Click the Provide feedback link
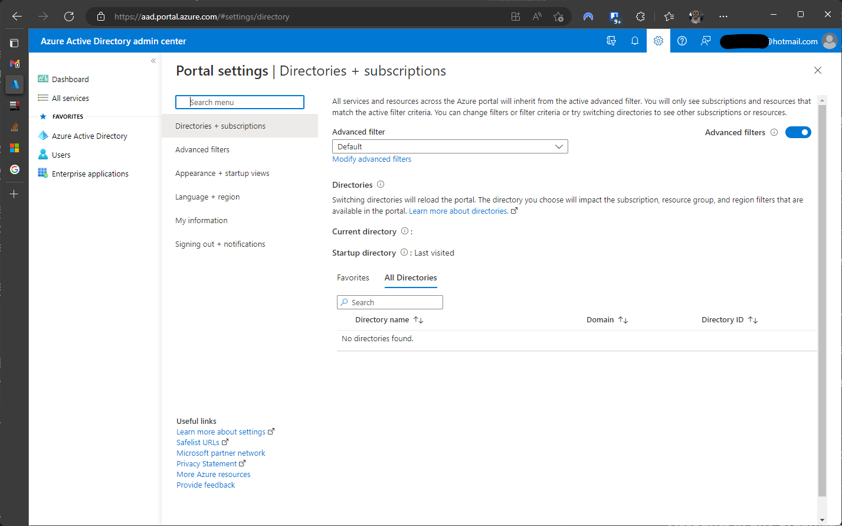The width and height of the screenshot is (842, 526). click(x=205, y=485)
